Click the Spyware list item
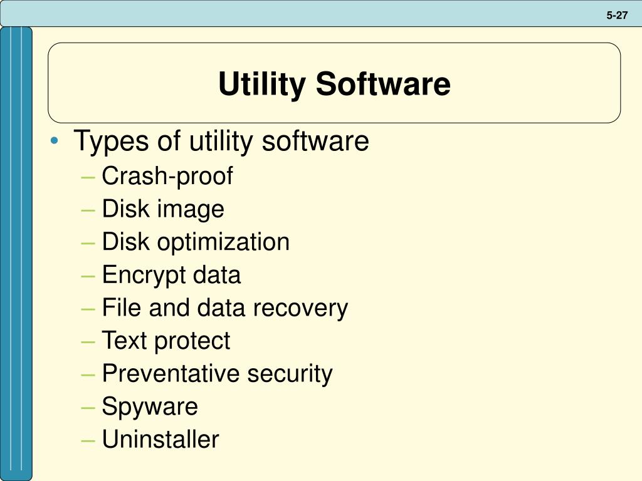Screen dimensions: 642x481 [x=150, y=406]
